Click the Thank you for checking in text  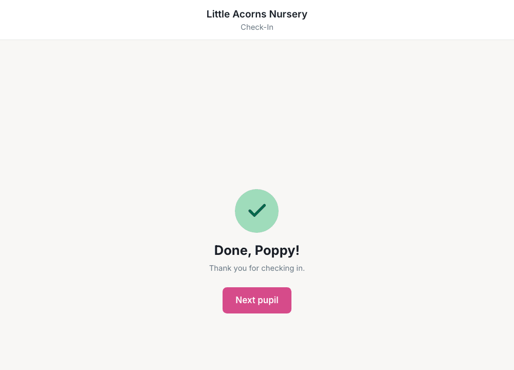pyautogui.click(x=256, y=268)
